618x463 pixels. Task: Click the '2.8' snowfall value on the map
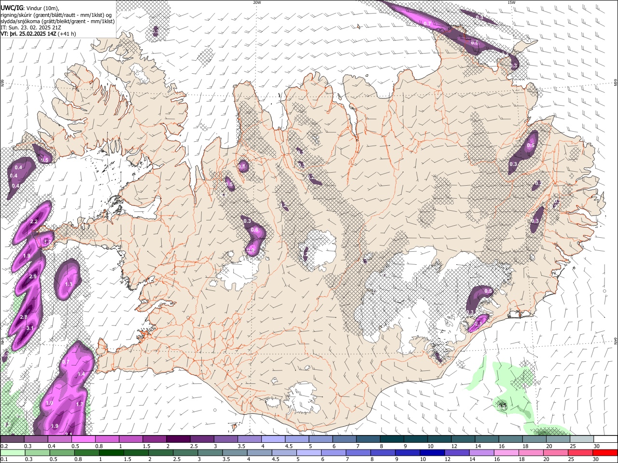(23, 317)
